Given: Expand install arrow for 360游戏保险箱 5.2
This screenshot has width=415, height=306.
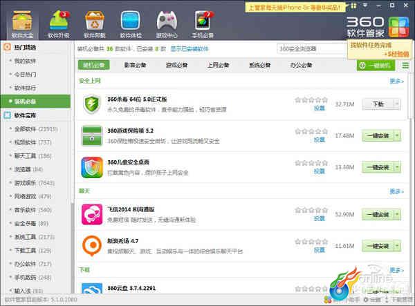Looking at the screenshot, I should click(x=397, y=136).
